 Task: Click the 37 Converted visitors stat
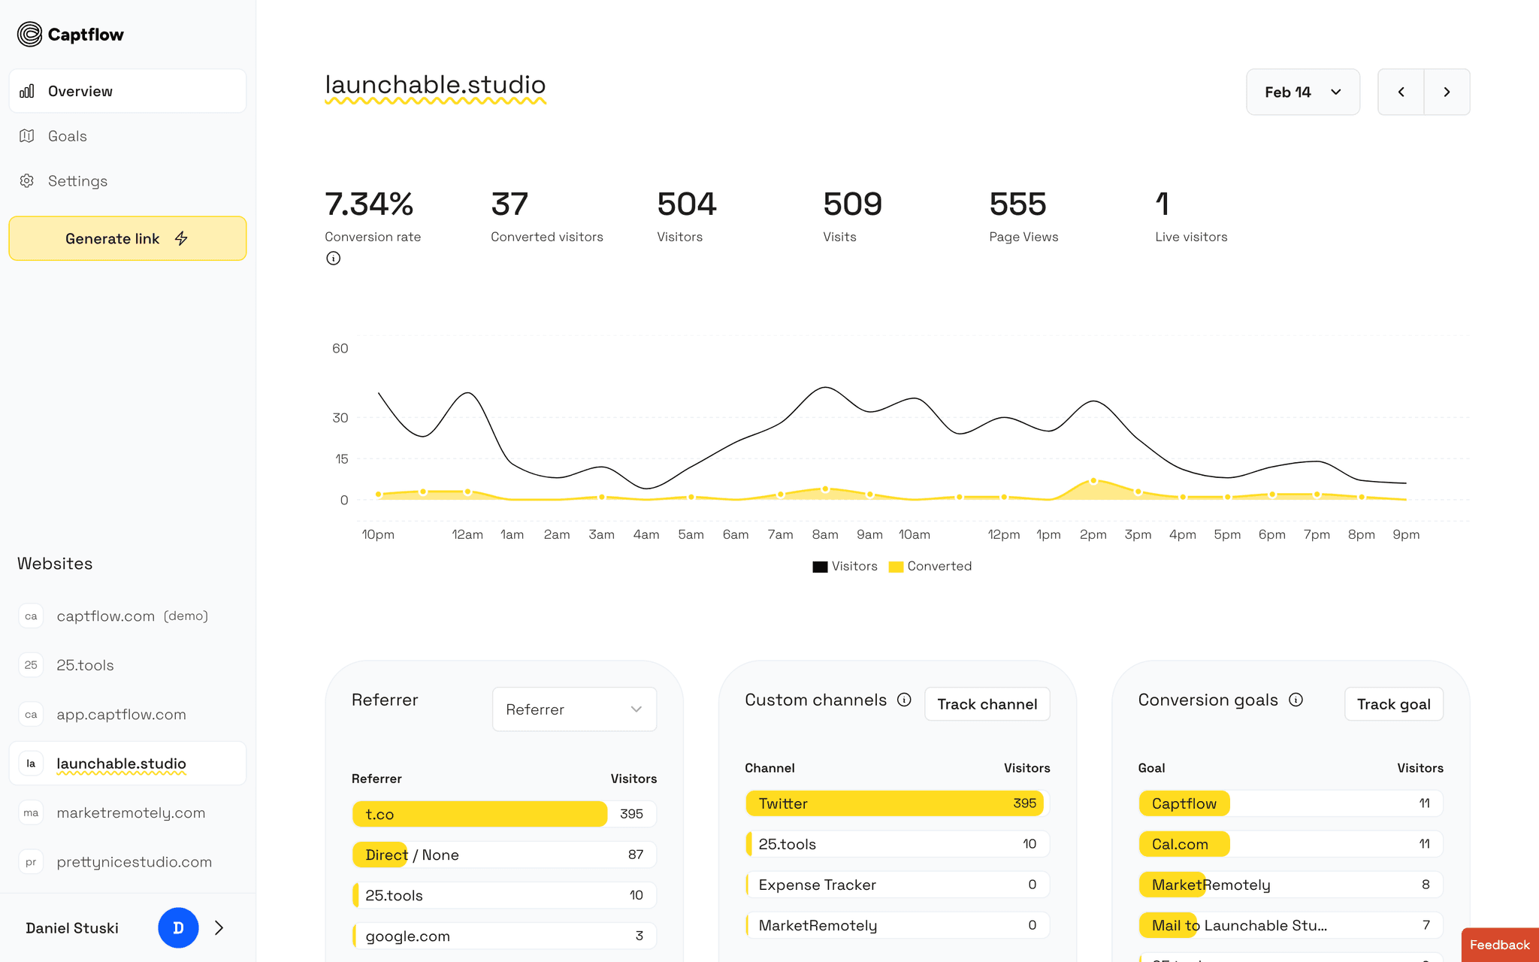point(547,216)
